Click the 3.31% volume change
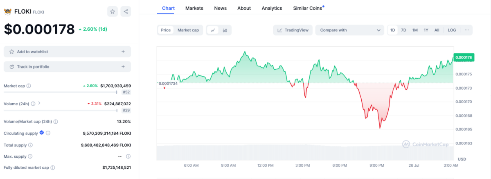 point(95,104)
